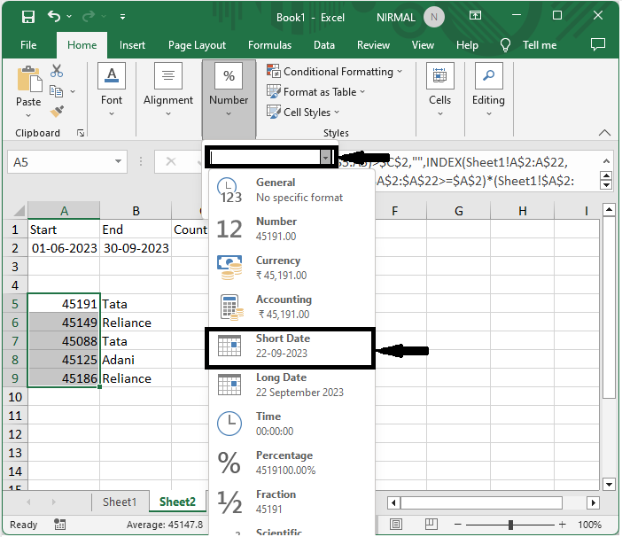Open the number format combo box arrow

point(326,158)
